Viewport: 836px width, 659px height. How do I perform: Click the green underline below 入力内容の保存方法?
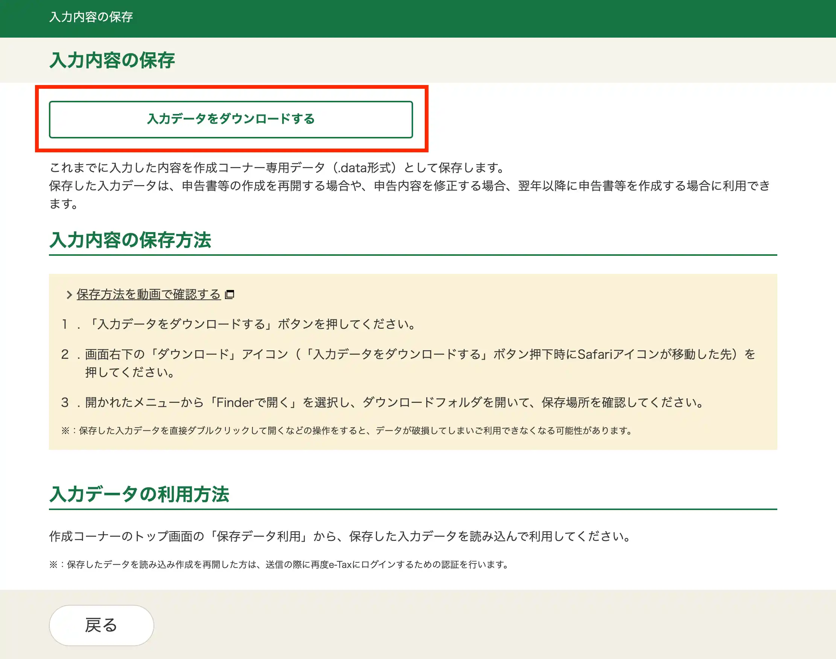(x=413, y=255)
